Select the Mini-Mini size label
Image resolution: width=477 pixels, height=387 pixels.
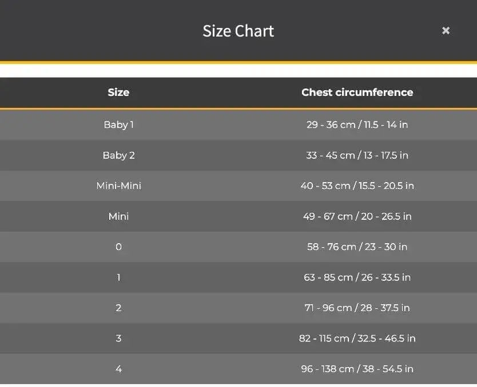[x=118, y=186]
